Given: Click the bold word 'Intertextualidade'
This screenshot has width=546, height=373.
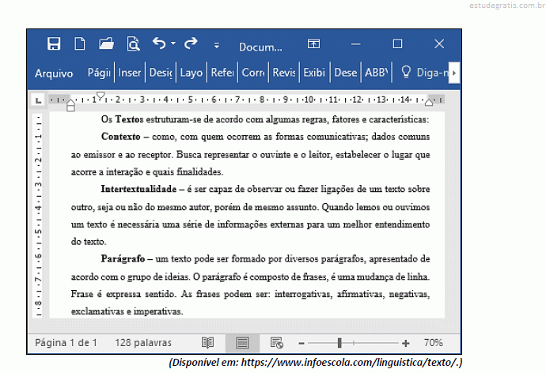Looking at the screenshot, I should 138,189.
